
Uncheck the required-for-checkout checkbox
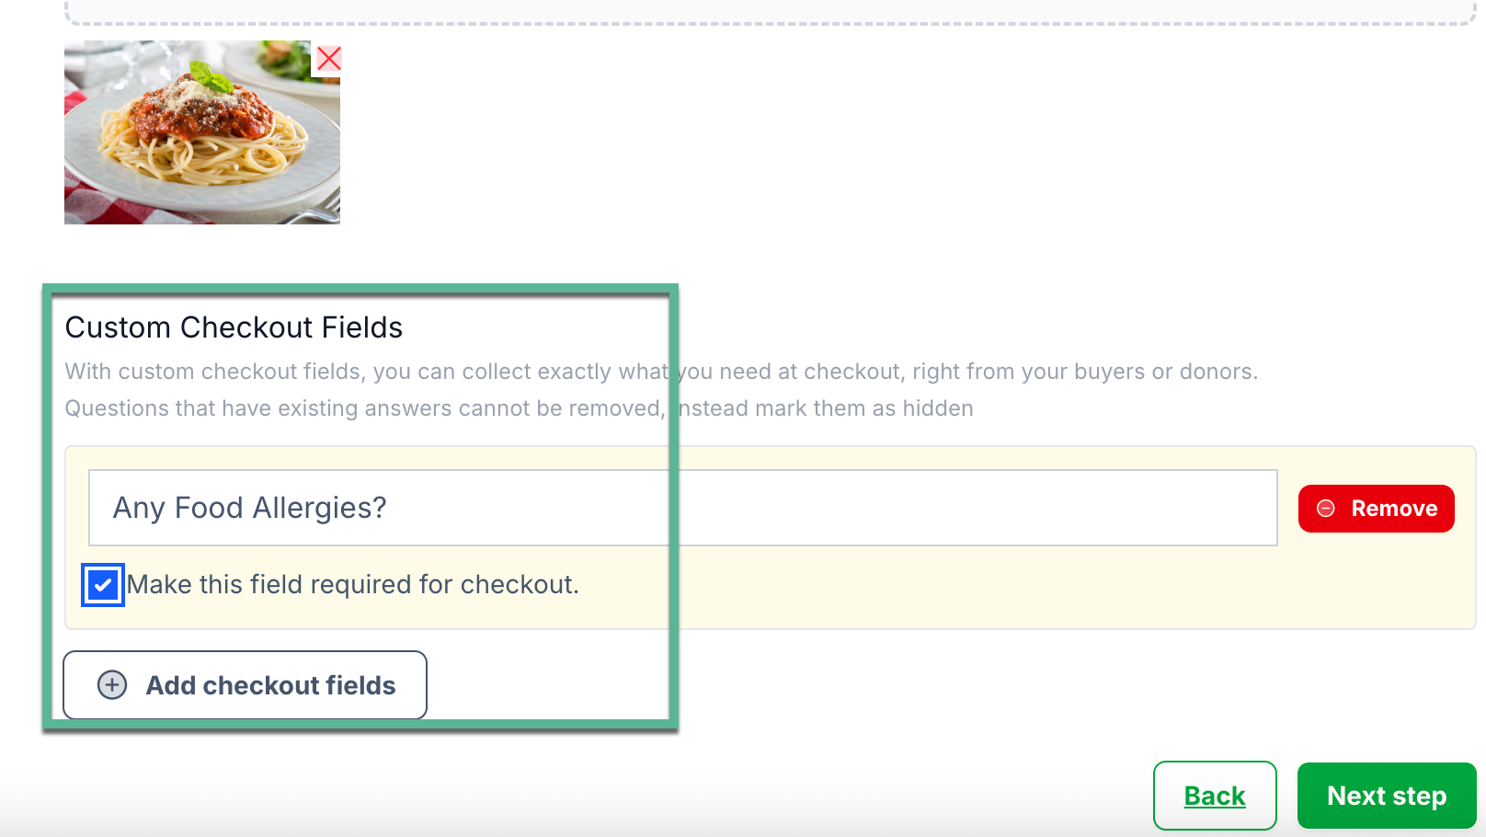103,585
